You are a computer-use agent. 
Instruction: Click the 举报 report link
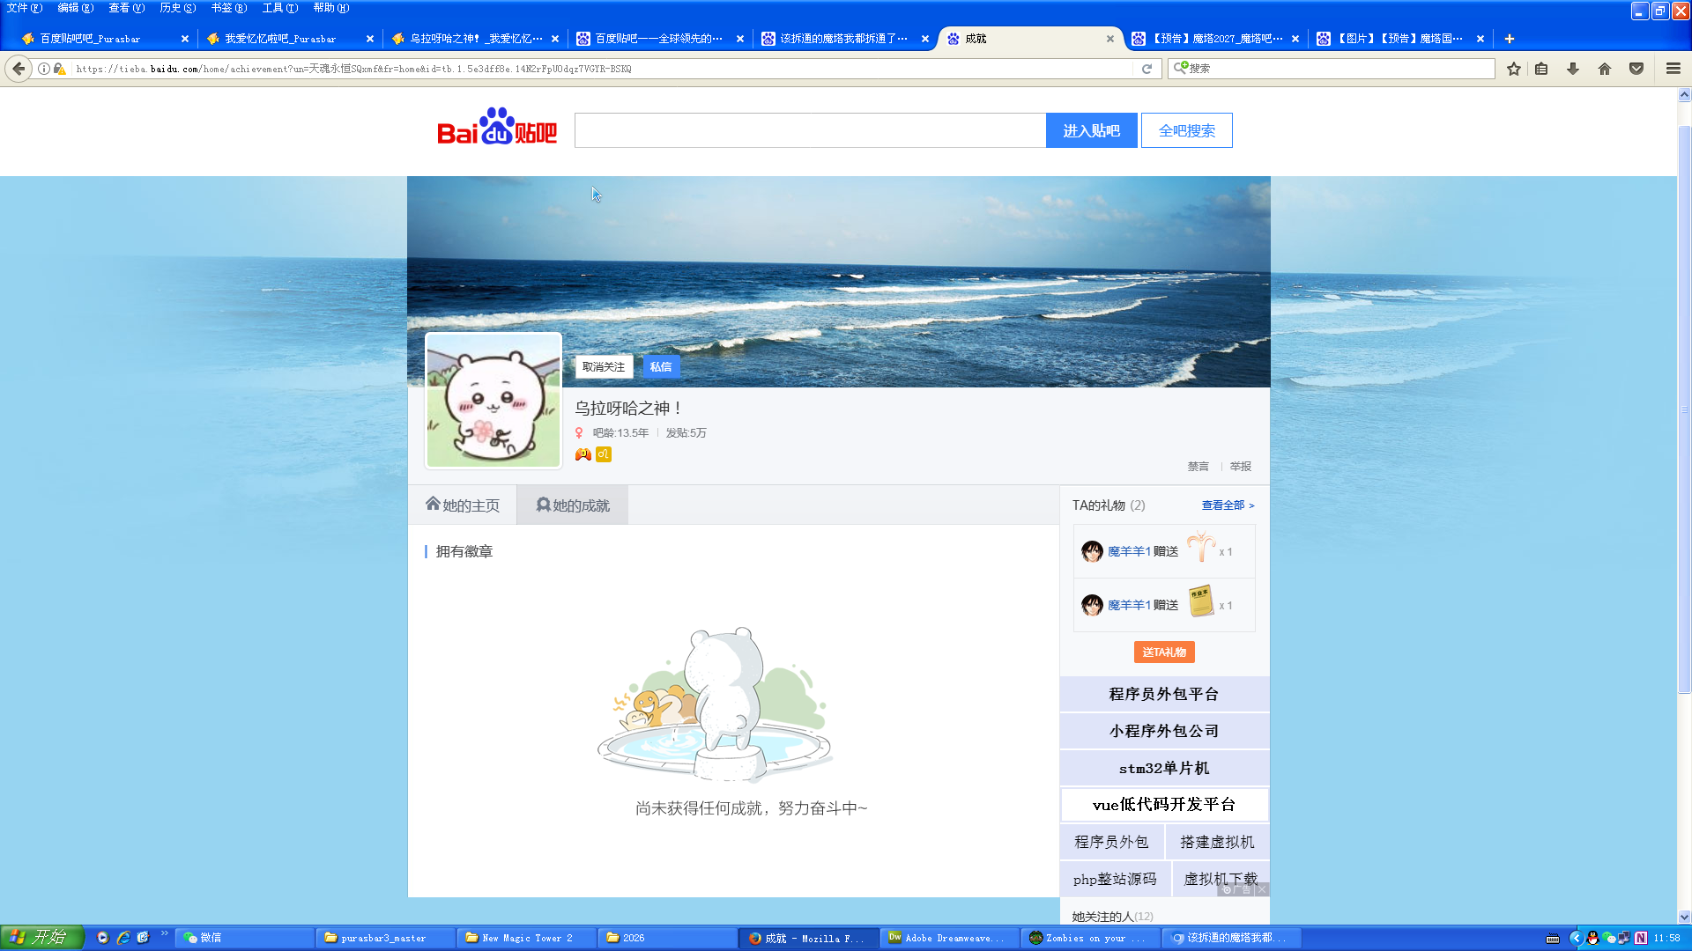click(1241, 467)
